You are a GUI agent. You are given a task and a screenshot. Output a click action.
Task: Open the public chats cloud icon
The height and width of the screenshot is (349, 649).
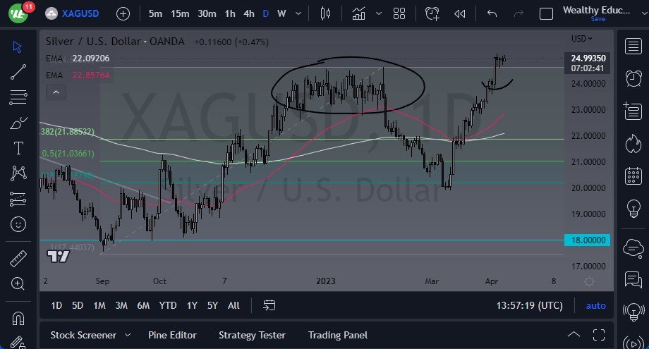(633, 248)
